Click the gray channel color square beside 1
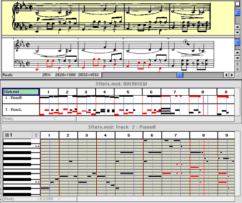Viewport: 242px width, 203px height. (7, 135)
